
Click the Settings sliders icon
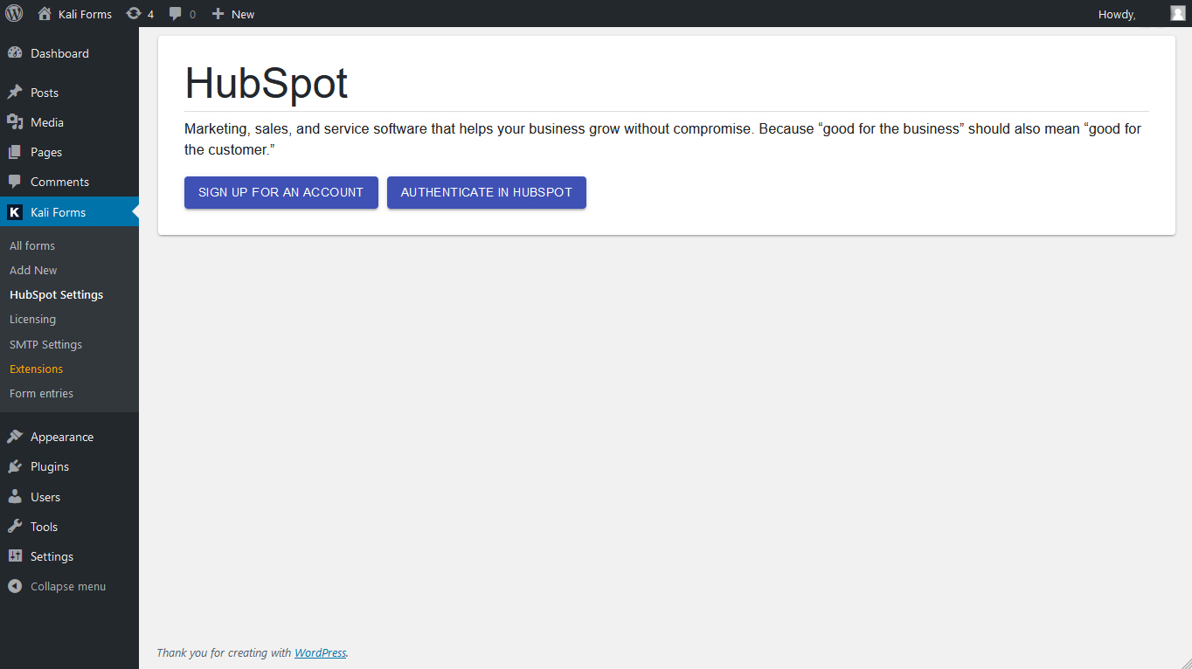(x=15, y=556)
